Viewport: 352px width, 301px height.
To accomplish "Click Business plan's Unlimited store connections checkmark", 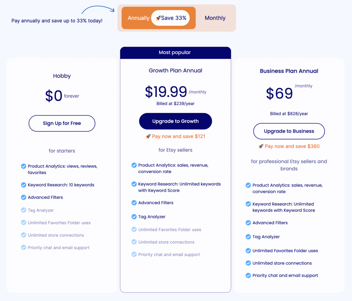I will (x=248, y=263).
